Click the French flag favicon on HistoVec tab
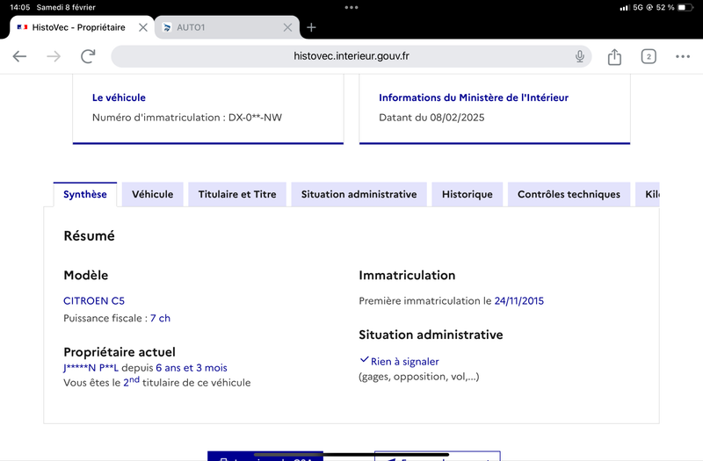The image size is (703, 461). point(23,27)
